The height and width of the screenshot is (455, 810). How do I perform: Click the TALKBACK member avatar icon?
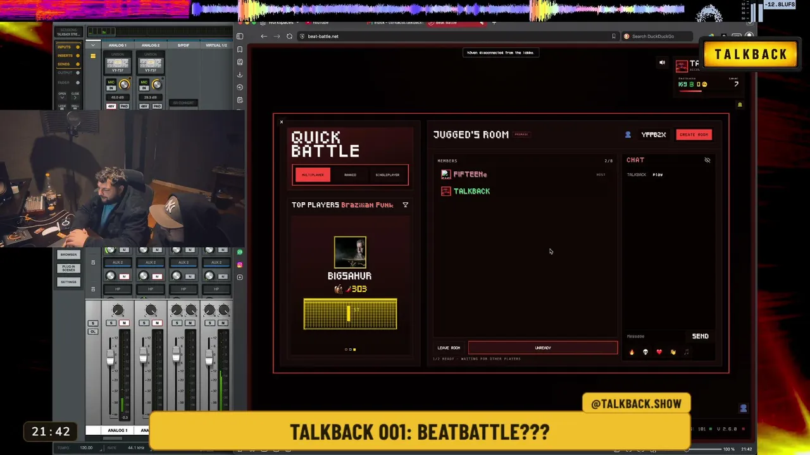(x=446, y=191)
